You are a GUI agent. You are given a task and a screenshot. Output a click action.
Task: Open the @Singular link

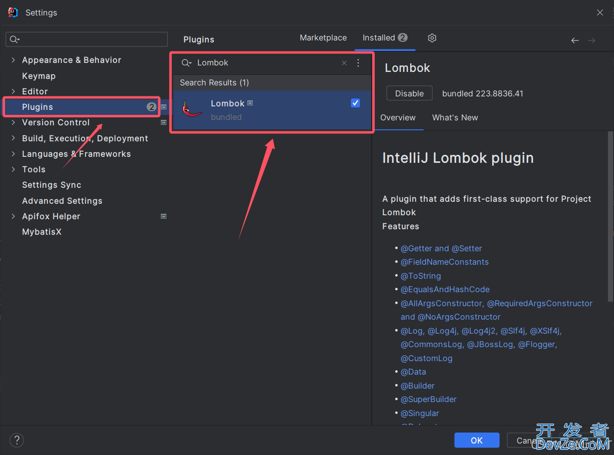[420, 413]
